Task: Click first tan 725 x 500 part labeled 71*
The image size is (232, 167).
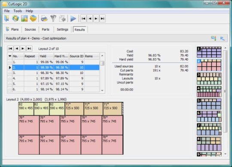Action: pyautogui.click(x=74, y=108)
